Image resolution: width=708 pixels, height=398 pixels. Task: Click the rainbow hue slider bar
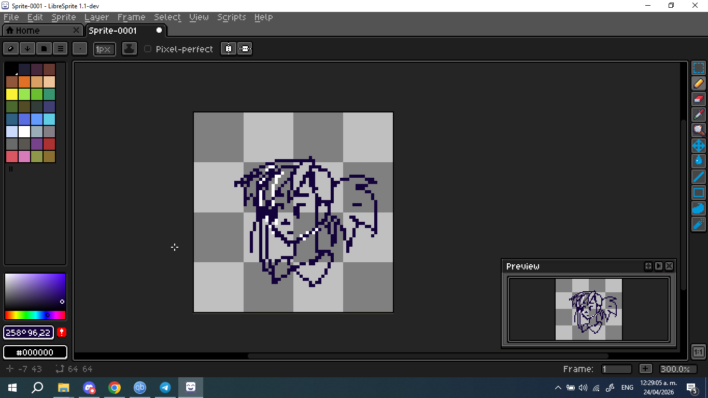35,315
